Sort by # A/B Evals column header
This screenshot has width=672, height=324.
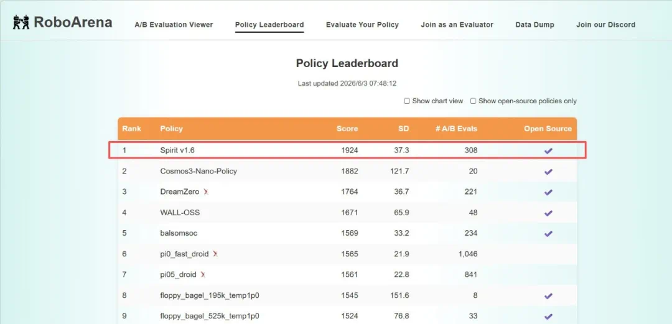[457, 129]
